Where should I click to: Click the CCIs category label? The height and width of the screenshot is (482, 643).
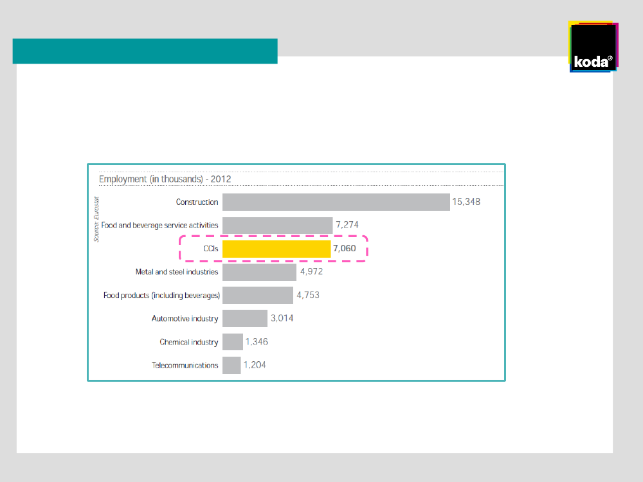click(x=210, y=249)
